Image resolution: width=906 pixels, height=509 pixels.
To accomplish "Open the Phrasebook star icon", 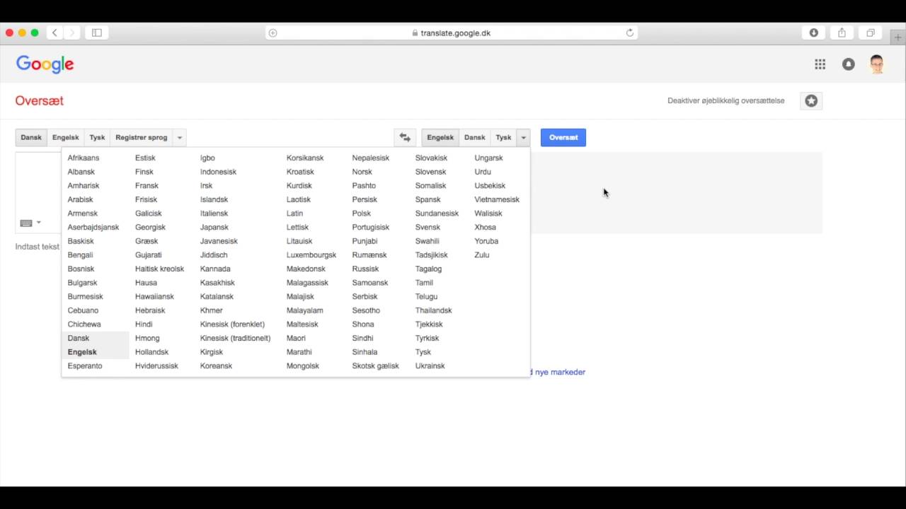I will (x=811, y=100).
